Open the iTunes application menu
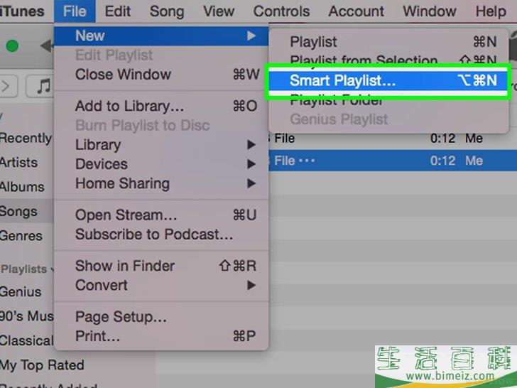Image resolution: width=517 pixels, height=388 pixels. pos(22,11)
